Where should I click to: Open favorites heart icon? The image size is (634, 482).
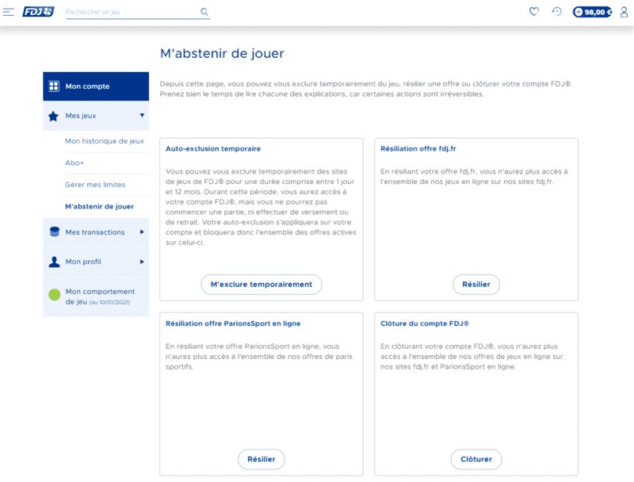tap(534, 11)
